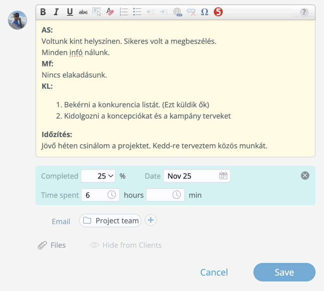Viewport: 324px width, 291px height.
Task: Open the hours time picker clock
Action: (112, 195)
